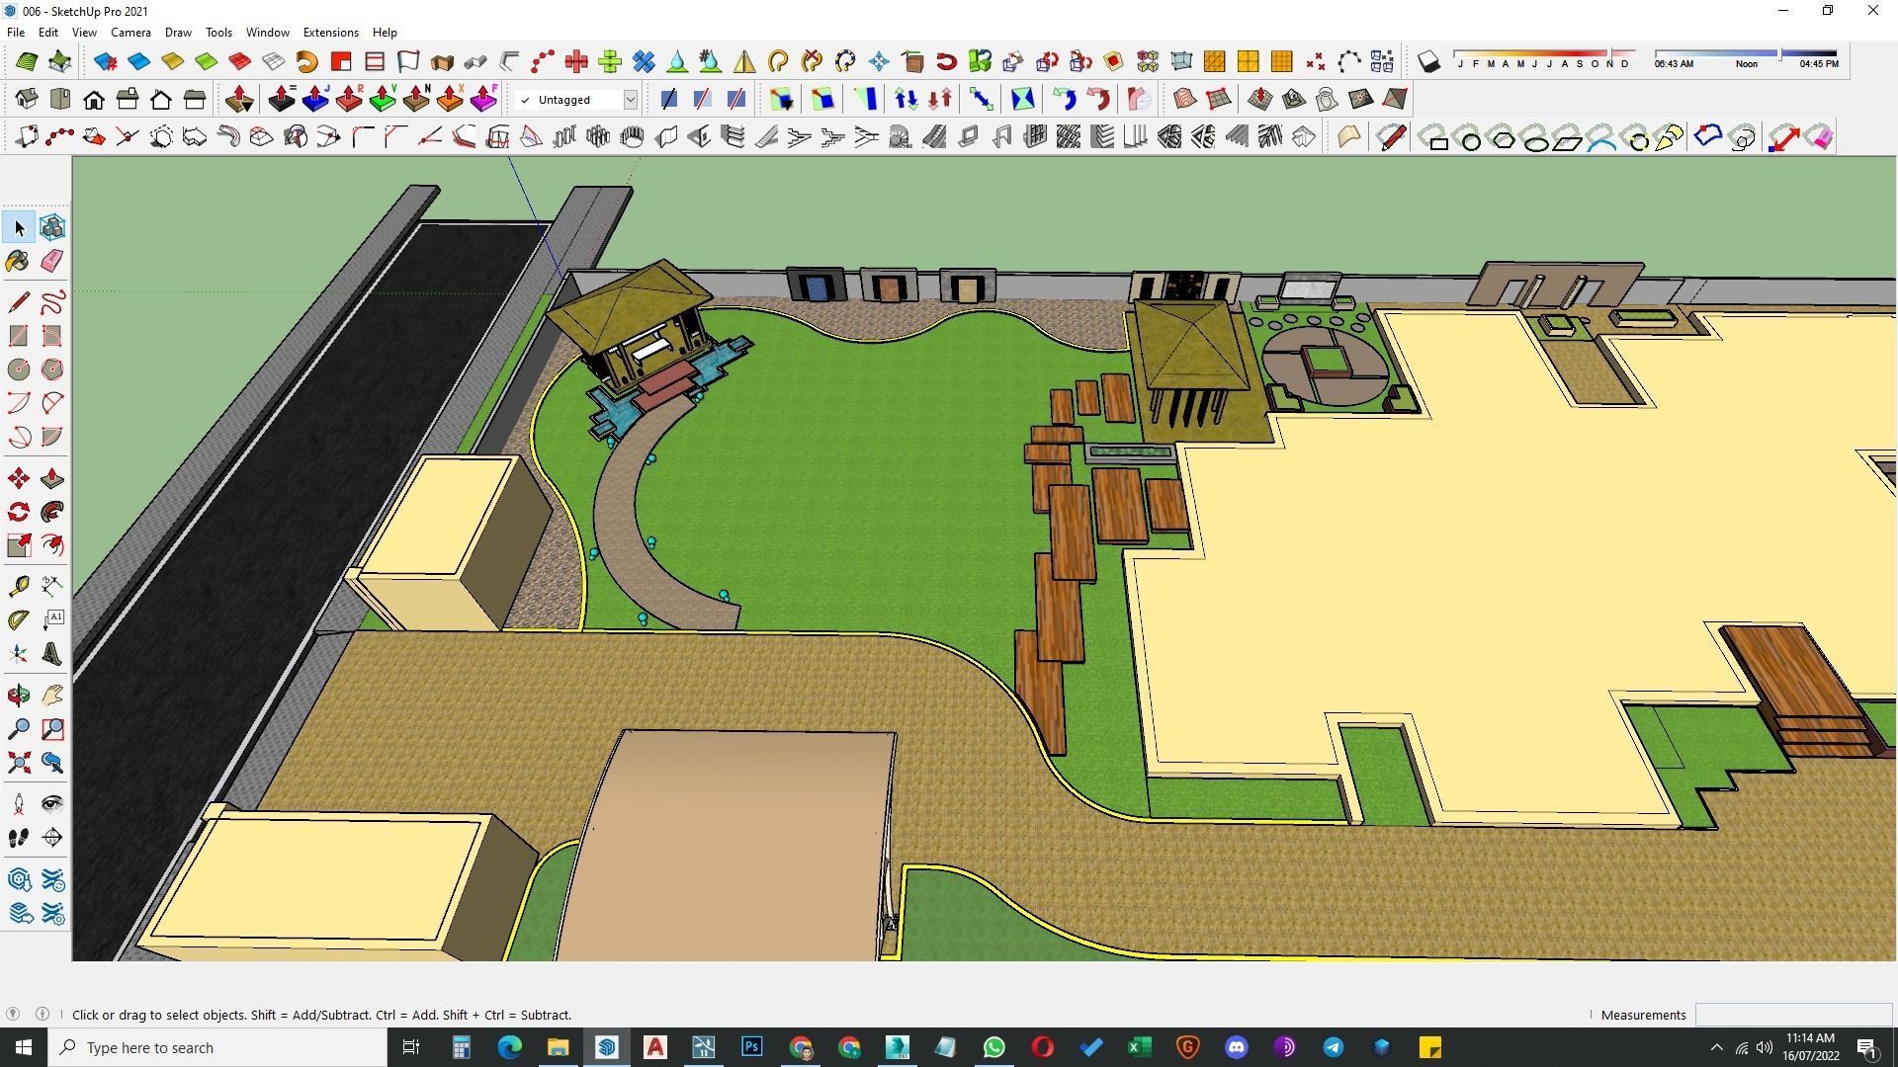Open Photoshop from the Windows taskbar
The image size is (1898, 1067).
[x=751, y=1047]
